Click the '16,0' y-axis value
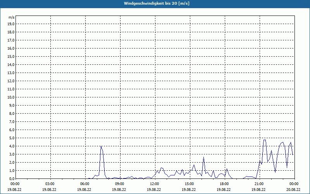 coord(11,48)
